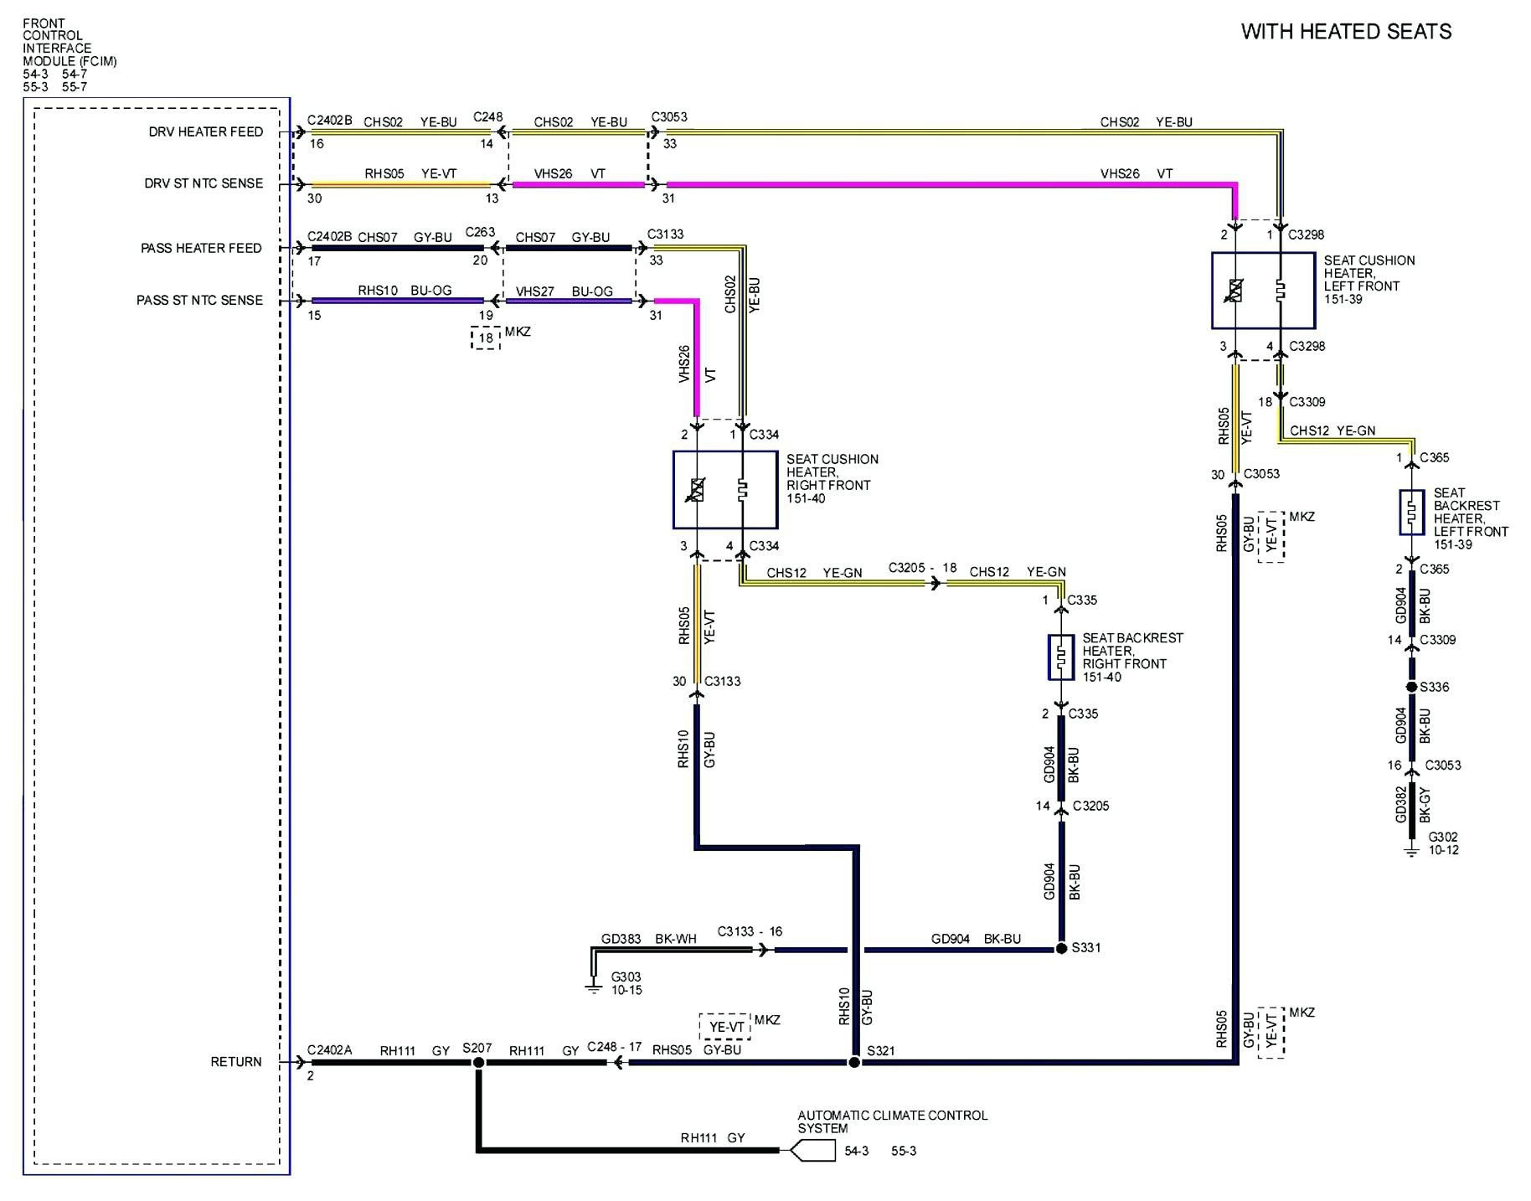This screenshot has width=1531, height=1201.
Task: Select the S331 splice dot
Action: 1061,949
